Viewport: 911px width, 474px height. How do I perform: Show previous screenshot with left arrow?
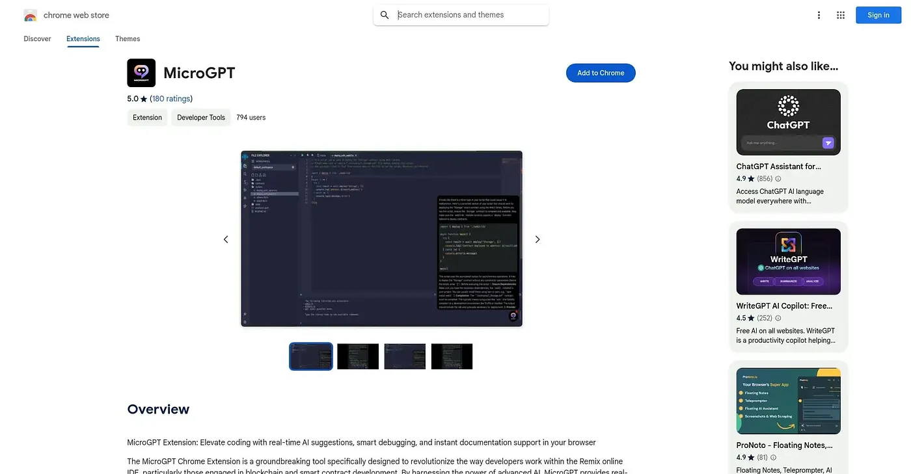click(x=226, y=239)
